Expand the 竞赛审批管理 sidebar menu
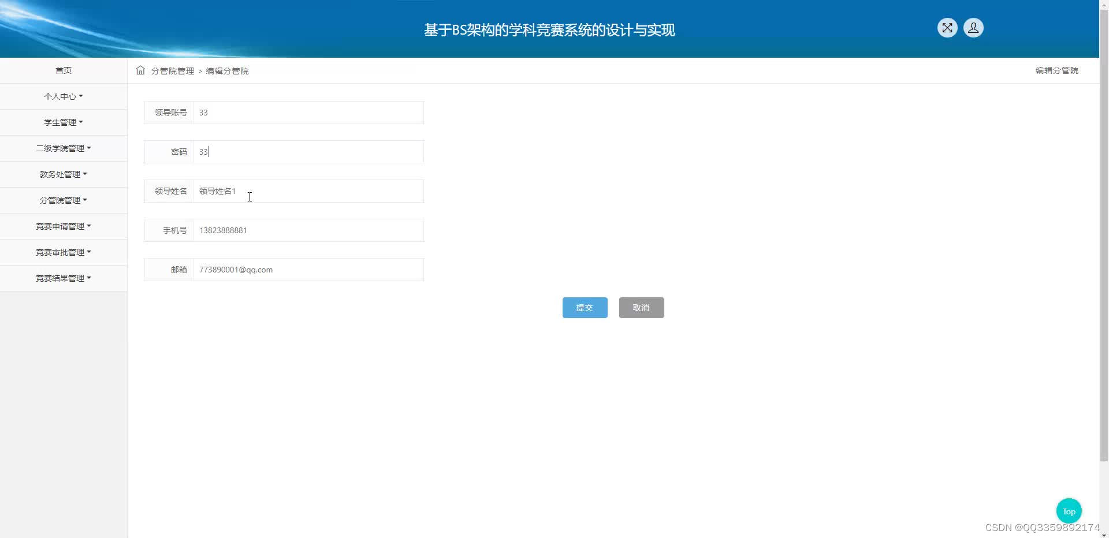This screenshot has width=1109, height=538. point(64,252)
